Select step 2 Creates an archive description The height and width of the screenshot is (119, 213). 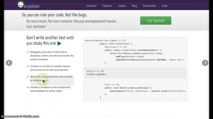(x=50, y=68)
